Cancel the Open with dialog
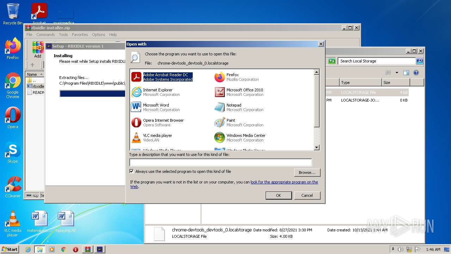 tap(307, 195)
